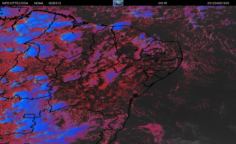Click the VIS-IR channel label
236x144 pixels.
tap(163, 3)
